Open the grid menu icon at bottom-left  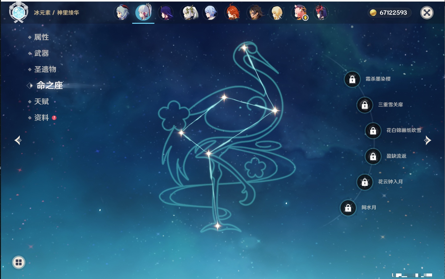[18, 262]
